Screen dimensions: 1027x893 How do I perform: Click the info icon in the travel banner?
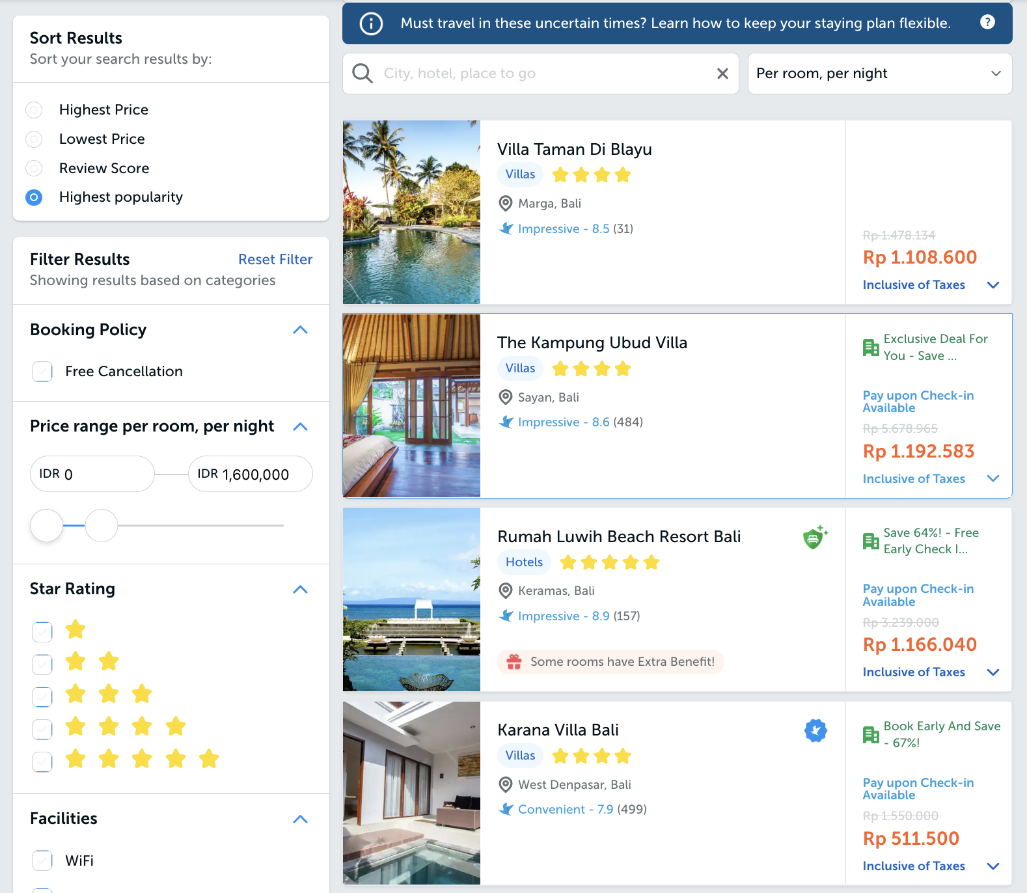[371, 24]
